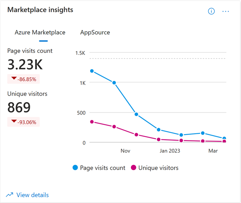241x203 pixels.
Task: Select blue data point just below 500
Action: pos(137,114)
